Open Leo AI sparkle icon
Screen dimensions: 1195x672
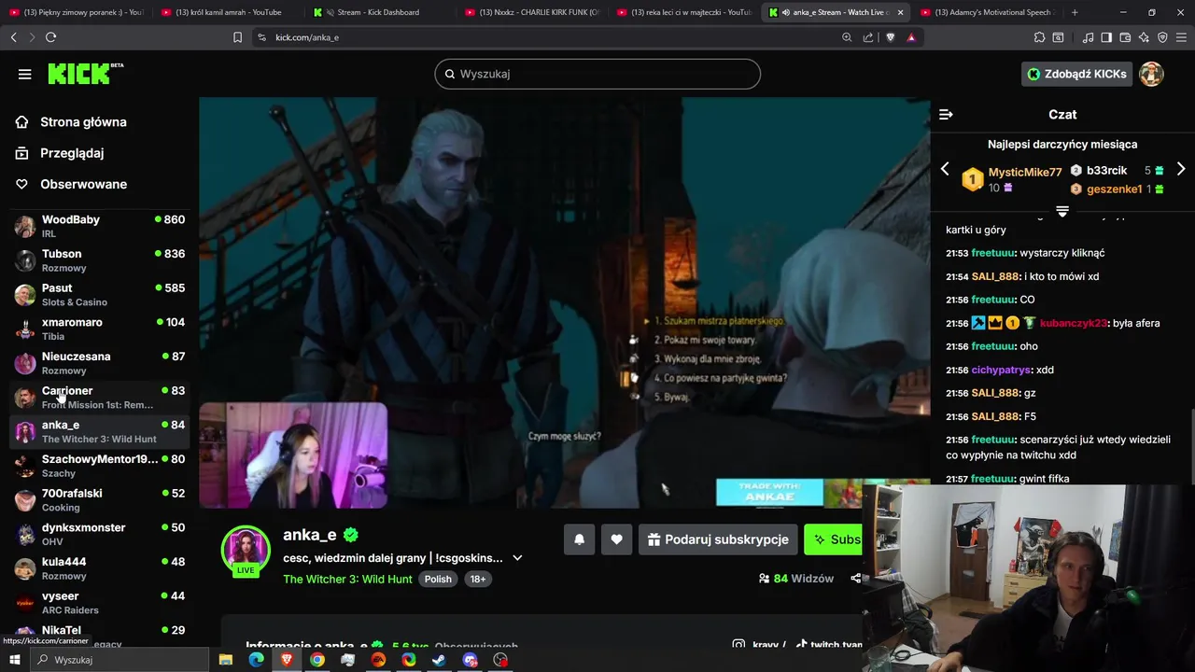(x=1144, y=37)
